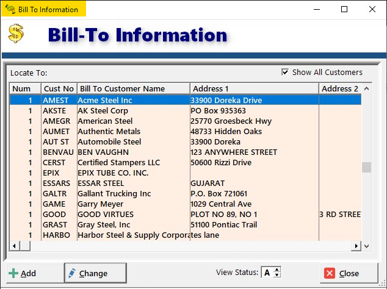The image size is (387, 289).
Task: Click address 50600 Rizzi Drive
Action: coord(221,163)
